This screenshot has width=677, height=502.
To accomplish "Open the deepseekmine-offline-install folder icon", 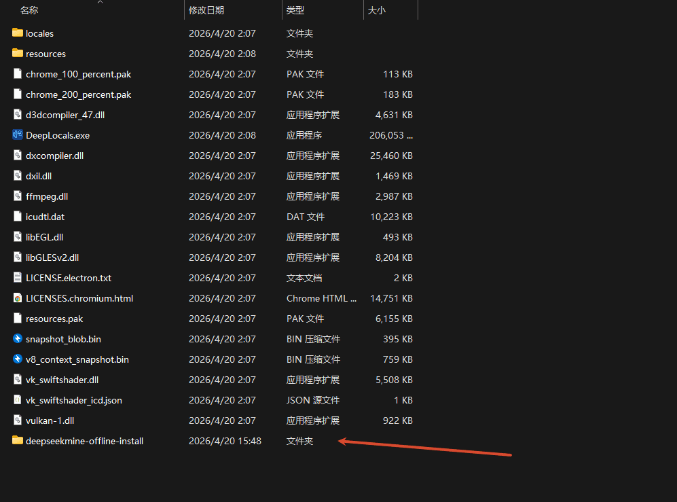I will click(17, 440).
